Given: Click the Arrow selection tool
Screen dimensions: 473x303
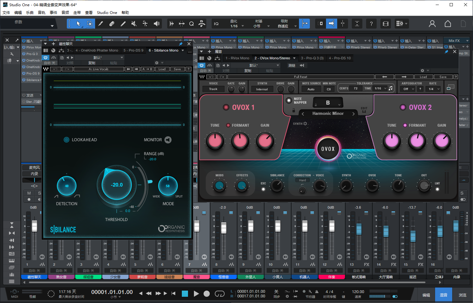Looking at the screenshot, I should [79, 24].
